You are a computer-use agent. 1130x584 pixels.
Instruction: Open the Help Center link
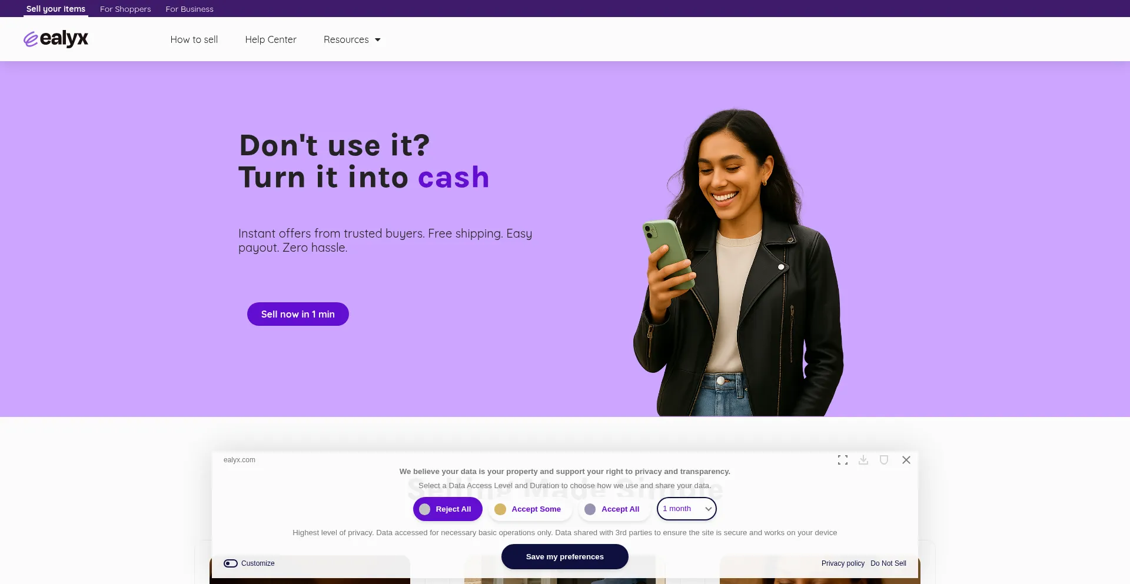click(271, 39)
